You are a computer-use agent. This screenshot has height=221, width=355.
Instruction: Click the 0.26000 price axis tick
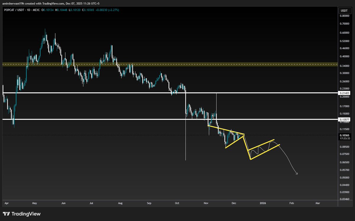tap(344, 81)
